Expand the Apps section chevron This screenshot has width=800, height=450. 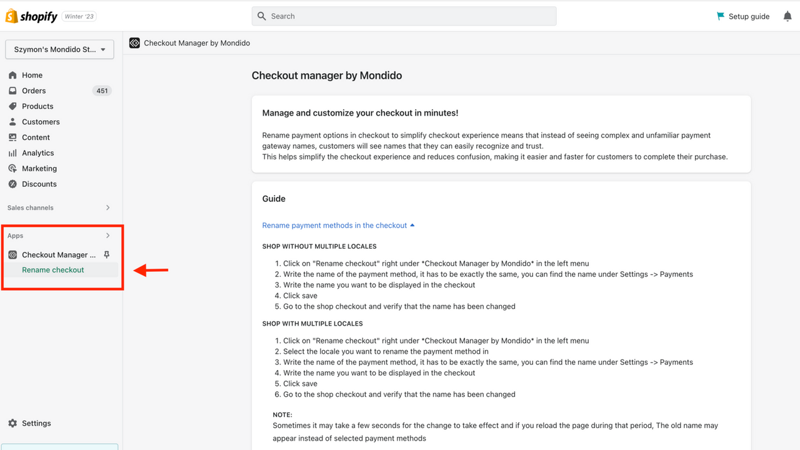tap(107, 236)
